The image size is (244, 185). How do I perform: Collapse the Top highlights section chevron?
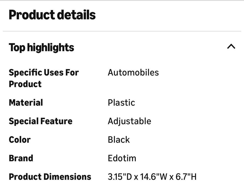pos(231,47)
